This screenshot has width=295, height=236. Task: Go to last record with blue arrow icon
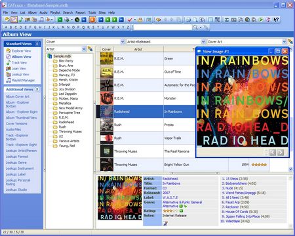click(121, 20)
